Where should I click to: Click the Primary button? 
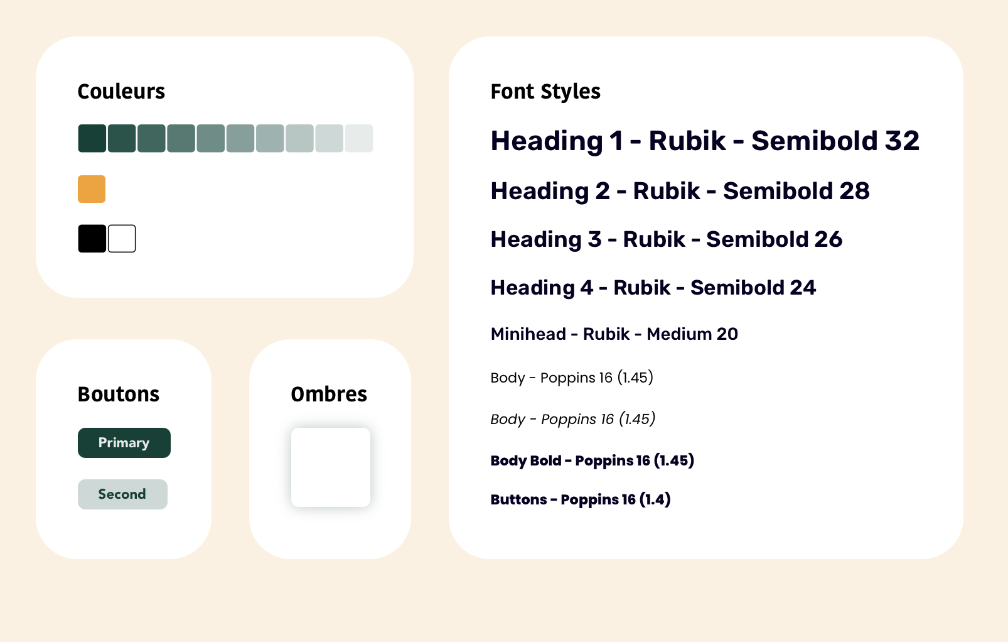click(124, 443)
